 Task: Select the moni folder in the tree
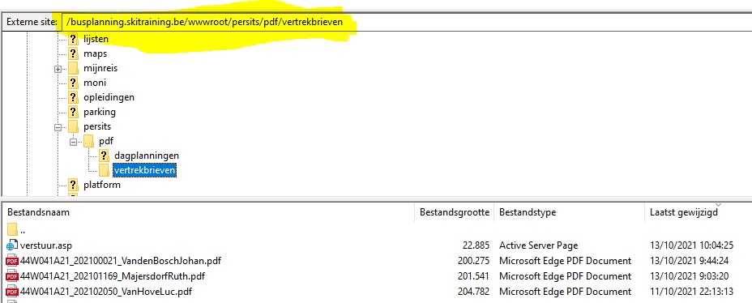tap(95, 83)
